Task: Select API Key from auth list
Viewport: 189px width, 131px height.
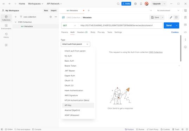Action: [x=78, y=105]
